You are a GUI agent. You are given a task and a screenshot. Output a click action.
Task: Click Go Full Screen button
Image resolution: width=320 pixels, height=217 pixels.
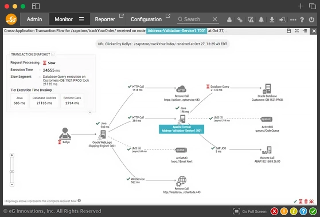click(250, 211)
